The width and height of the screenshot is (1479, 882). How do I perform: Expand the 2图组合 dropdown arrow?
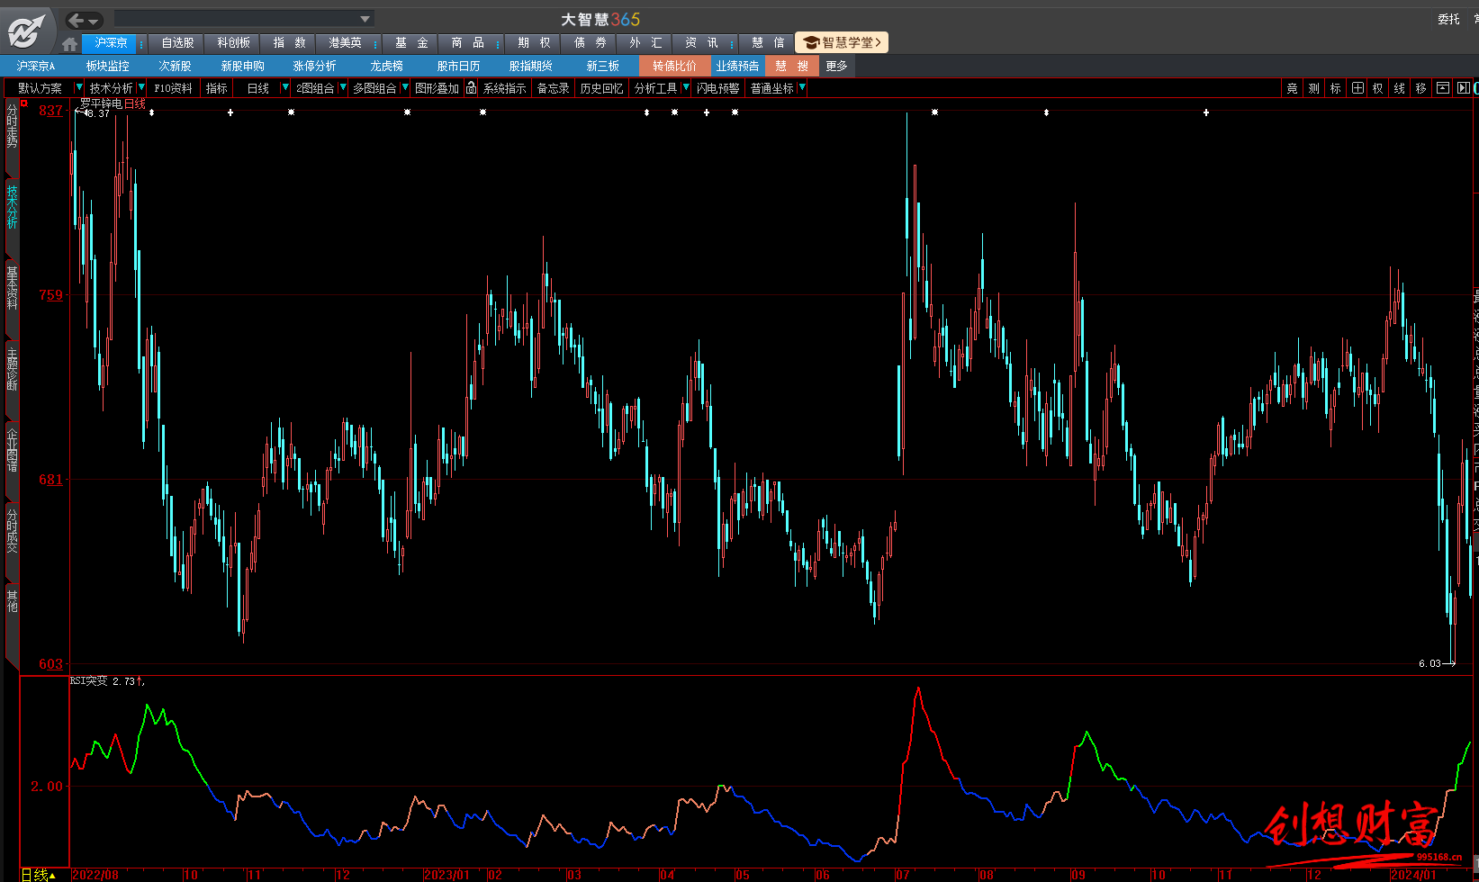point(343,87)
